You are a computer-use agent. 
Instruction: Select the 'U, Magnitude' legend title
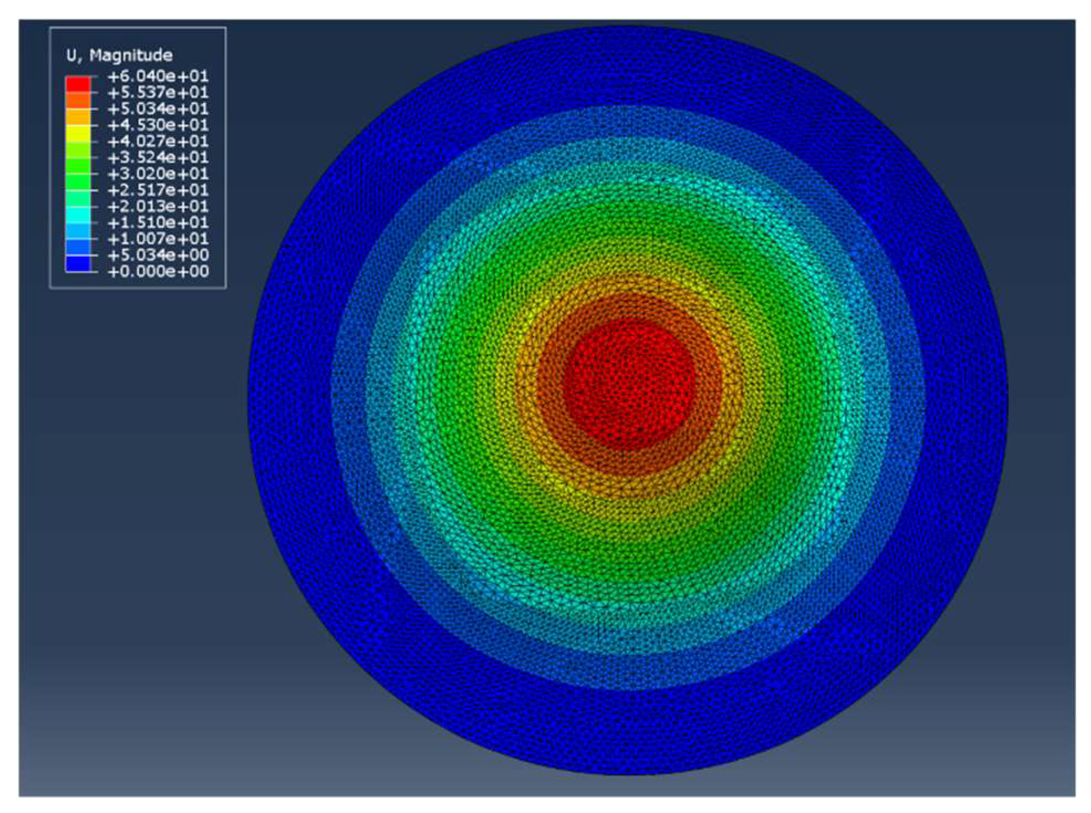pos(119,55)
